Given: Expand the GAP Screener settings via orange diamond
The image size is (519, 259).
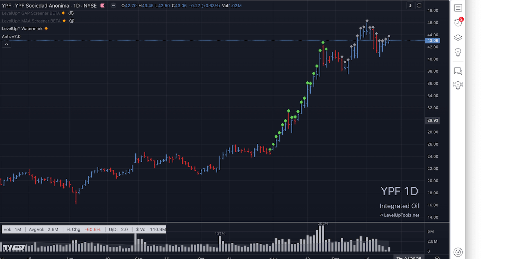Looking at the screenshot, I should (x=64, y=13).
